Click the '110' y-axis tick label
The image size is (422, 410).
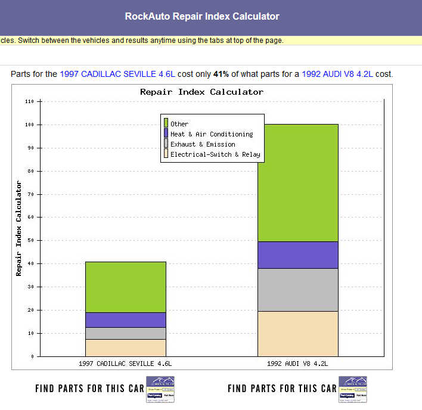[x=29, y=101]
